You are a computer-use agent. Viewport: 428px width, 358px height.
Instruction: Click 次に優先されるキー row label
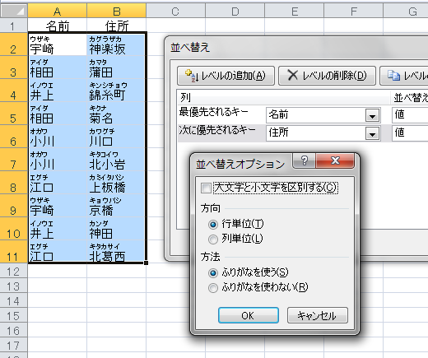pos(217,130)
